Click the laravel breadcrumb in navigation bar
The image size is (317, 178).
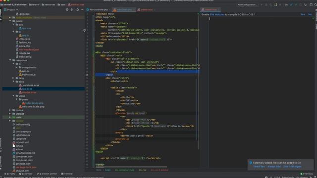[34, 4]
